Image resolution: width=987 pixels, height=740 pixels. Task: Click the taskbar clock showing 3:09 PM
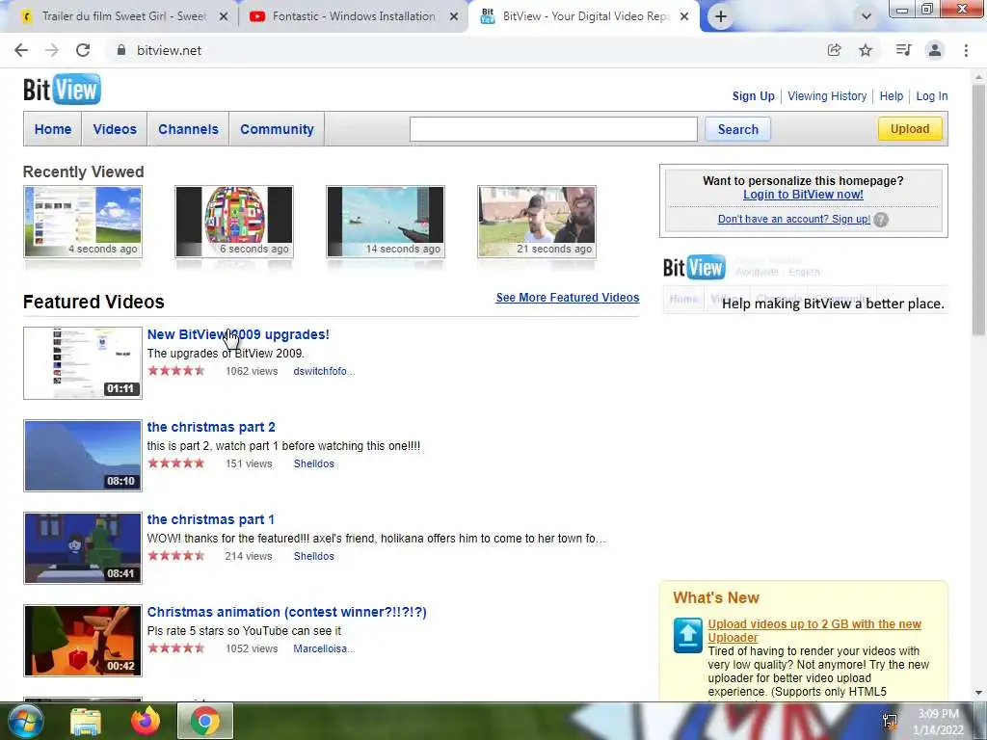tap(938, 722)
